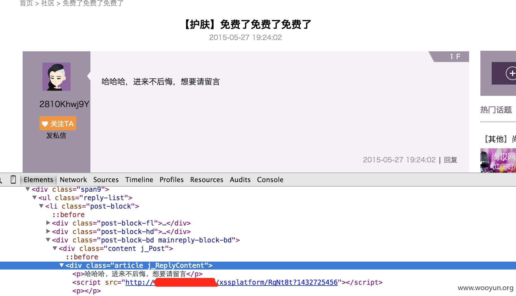Collapse the ul class="reply-list" node

[x=34, y=198]
